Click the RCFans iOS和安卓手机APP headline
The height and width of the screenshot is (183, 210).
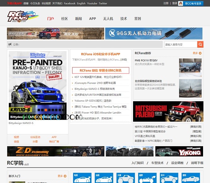[101, 54]
